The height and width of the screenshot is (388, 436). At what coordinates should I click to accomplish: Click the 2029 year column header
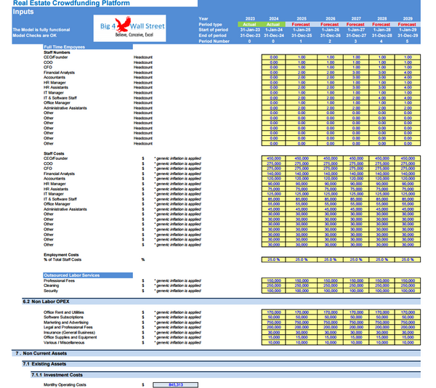(407, 19)
